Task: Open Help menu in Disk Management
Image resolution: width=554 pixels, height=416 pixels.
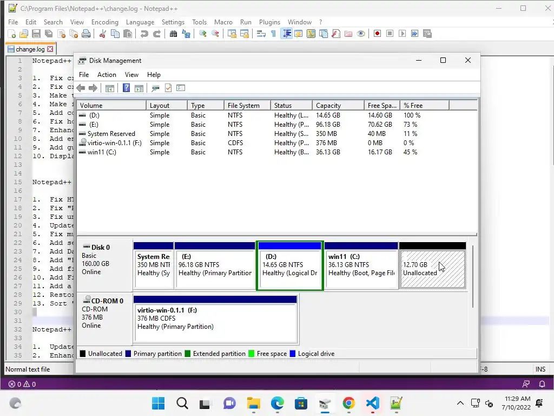Action: pos(154,75)
